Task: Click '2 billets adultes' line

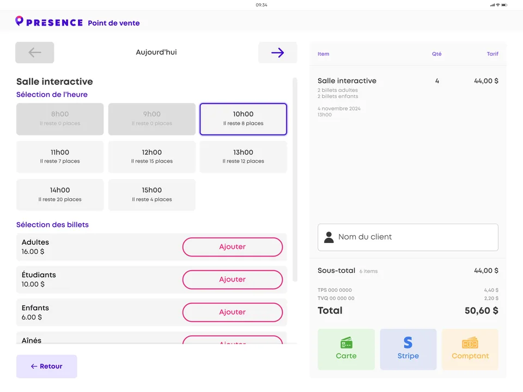Action: pos(338,90)
